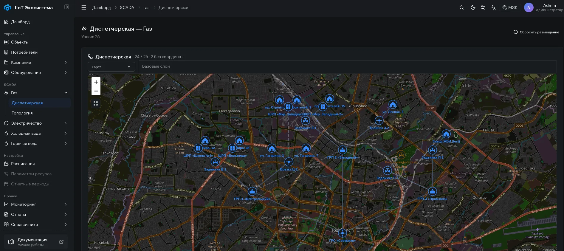Select ГРП-3 «Промзона» map node
Screen dimensions: 564x251
coord(433,191)
